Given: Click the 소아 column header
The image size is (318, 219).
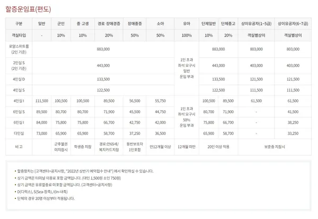Looking at the screenshot, I should pos(160,23).
